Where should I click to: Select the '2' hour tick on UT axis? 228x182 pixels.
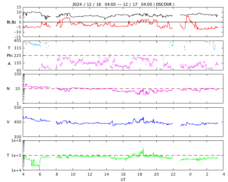pos(207,174)
